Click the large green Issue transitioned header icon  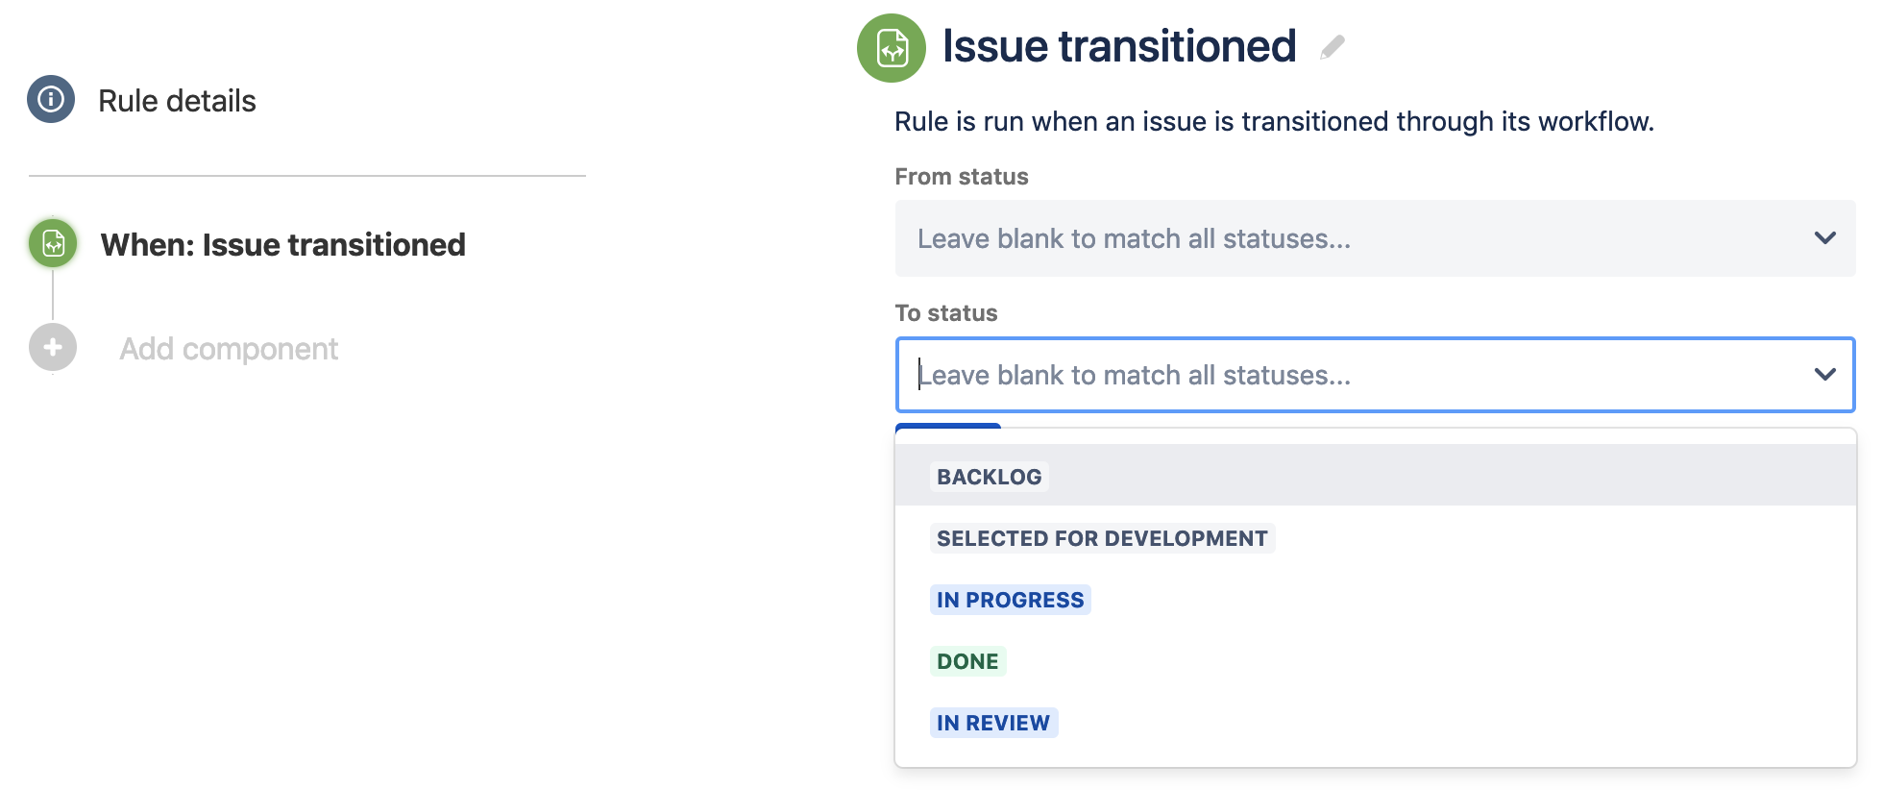click(892, 48)
